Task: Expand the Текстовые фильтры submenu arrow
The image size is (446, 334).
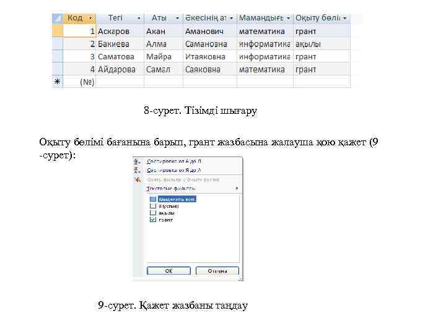Action: [237, 188]
